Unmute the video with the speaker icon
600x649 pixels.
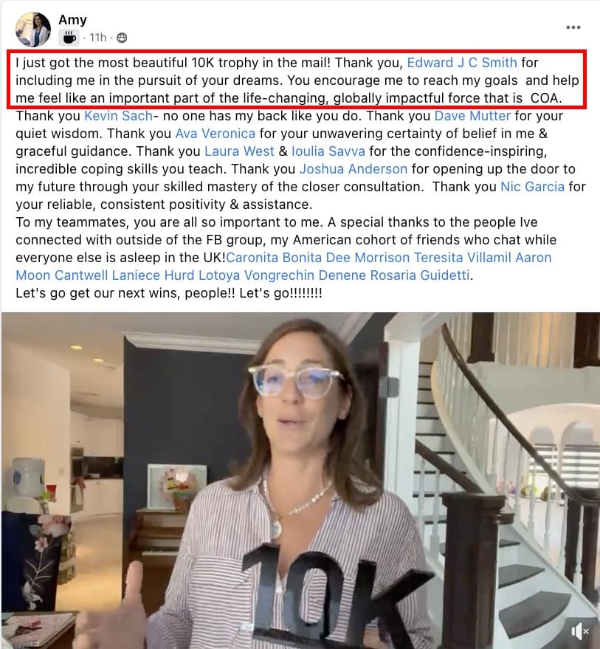click(x=580, y=631)
